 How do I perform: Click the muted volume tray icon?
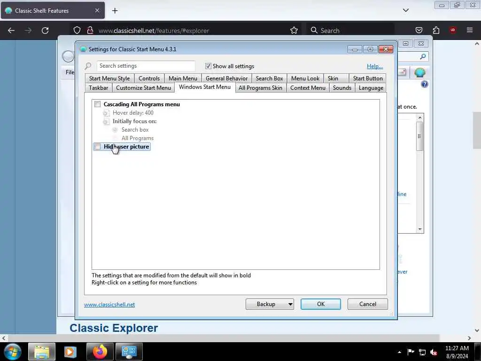point(434,352)
